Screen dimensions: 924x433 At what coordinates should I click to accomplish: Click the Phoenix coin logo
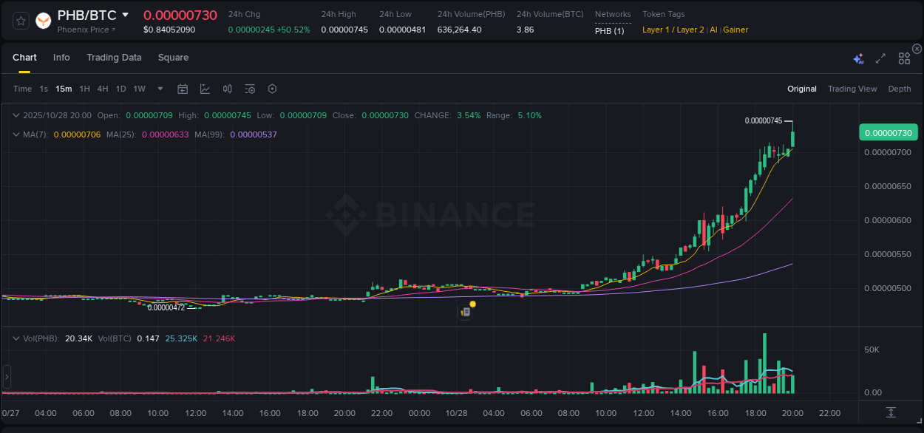[43, 21]
